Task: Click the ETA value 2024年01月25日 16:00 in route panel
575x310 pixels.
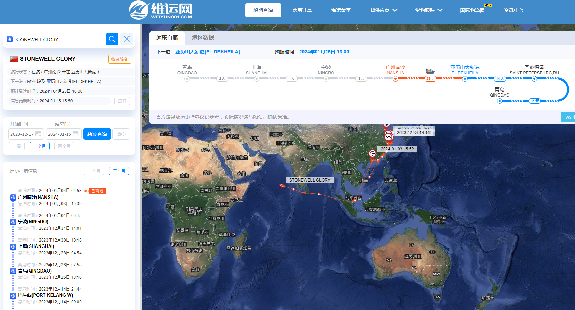Action: 324,52
